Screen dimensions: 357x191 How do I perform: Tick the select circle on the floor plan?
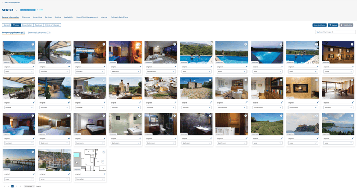pos(104,152)
